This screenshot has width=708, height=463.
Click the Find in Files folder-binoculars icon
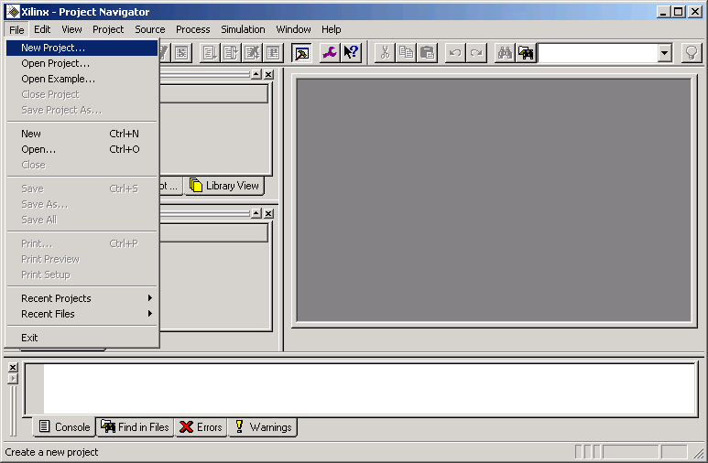click(x=526, y=53)
